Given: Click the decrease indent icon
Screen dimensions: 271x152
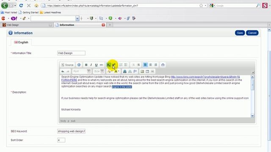Looking at the screenshot, I should pyautogui.click(x=133, y=65).
